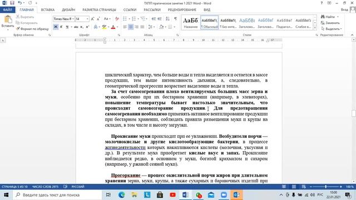Toggle italic formatting (К)
The width and height of the screenshot is (356, 200).
point(61,27)
